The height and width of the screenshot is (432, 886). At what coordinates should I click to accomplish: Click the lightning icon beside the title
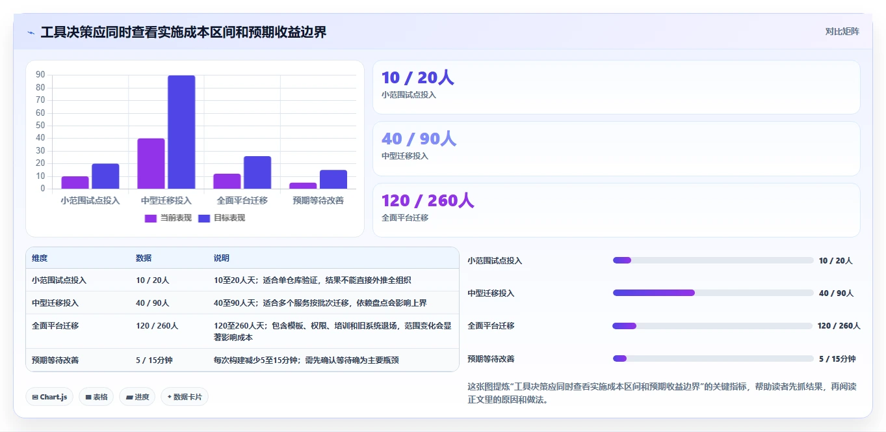[x=31, y=32]
